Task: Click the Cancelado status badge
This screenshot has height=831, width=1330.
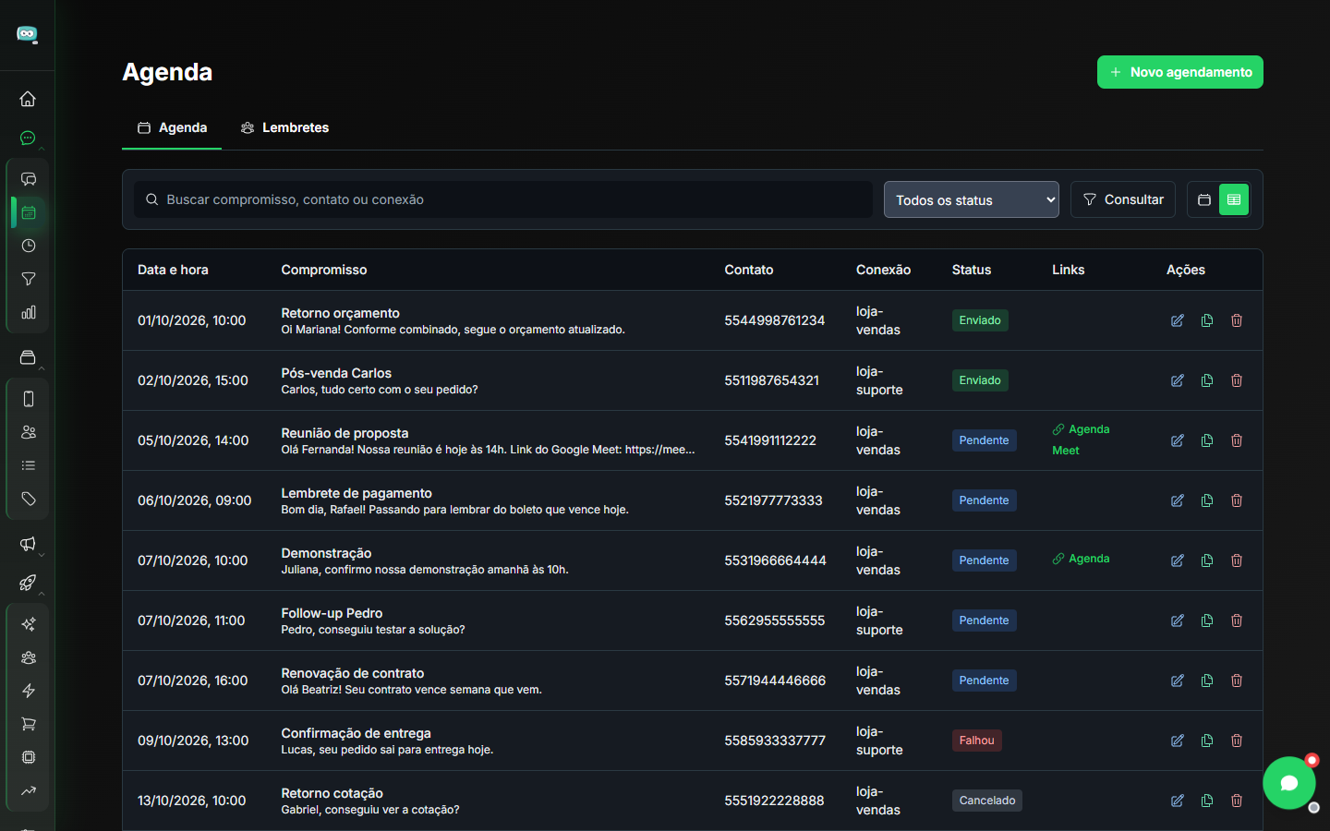Action: (987, 801)
